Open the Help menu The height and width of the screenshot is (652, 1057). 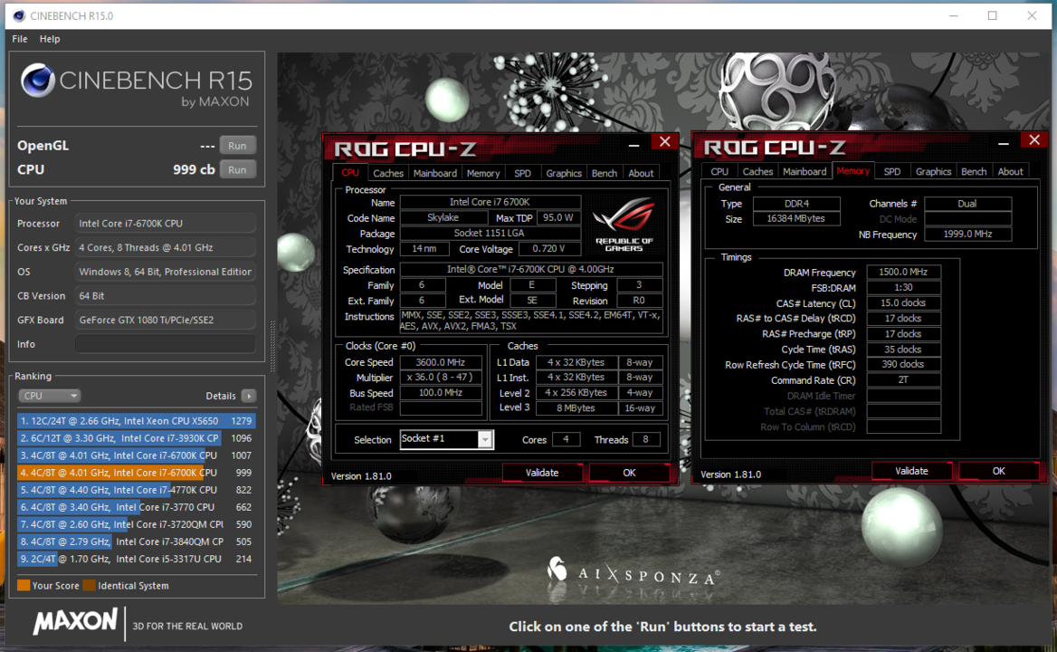pyautogui.click(x=50, y=39)
